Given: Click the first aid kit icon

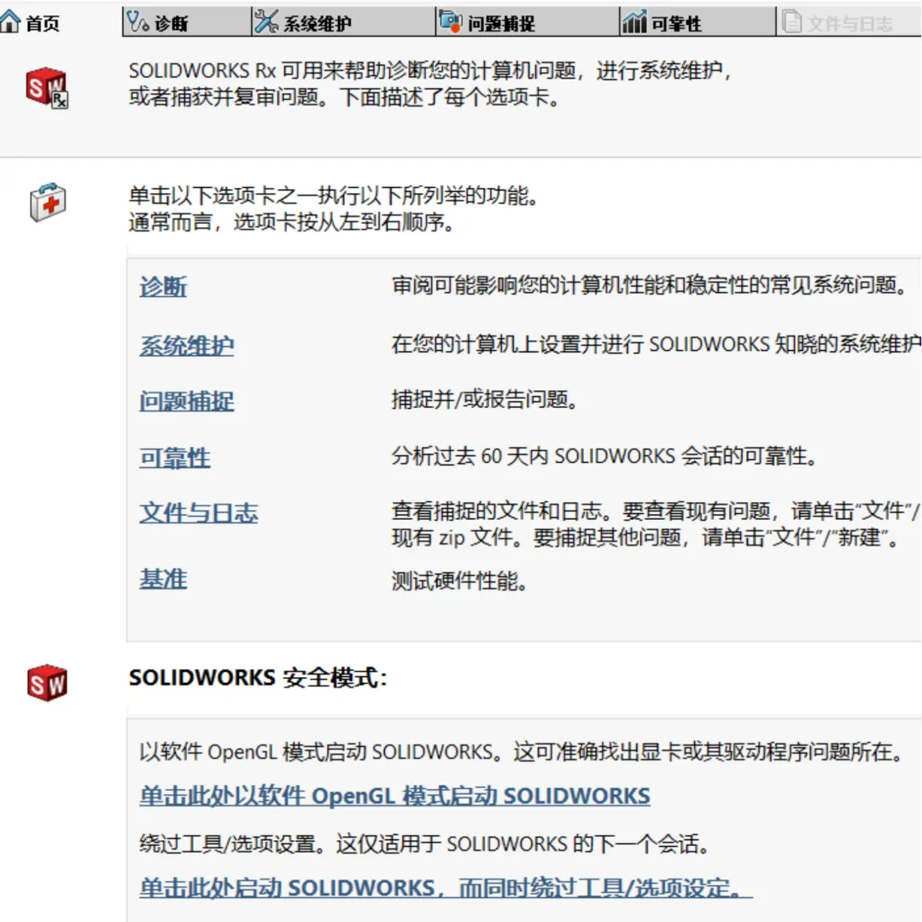Looking at the screenshot, I should click(x=47, y=201).
